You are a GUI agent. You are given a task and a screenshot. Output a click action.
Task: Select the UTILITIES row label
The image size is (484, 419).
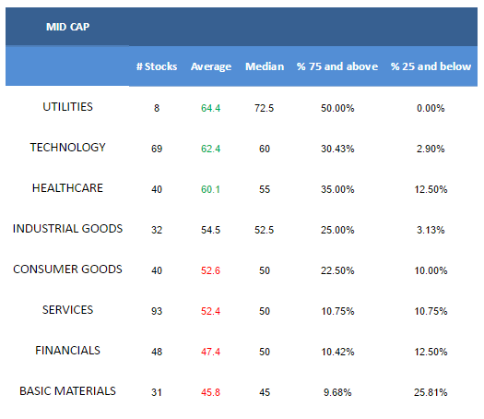(67, 107)
